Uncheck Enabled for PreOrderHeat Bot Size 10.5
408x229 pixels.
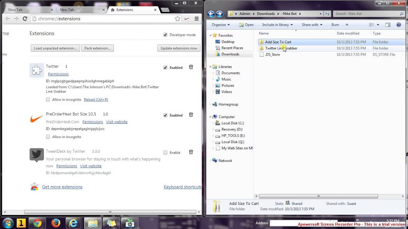click(165, 115)
